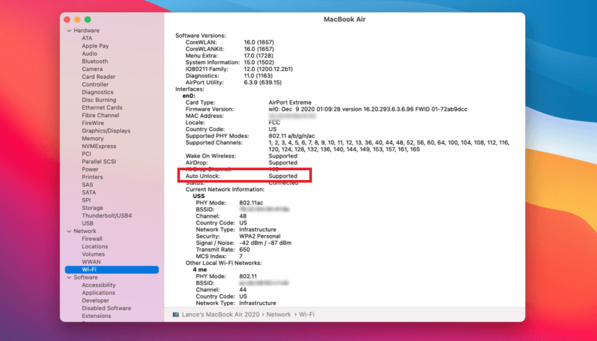Collapse the Network section disclosure triangle
This screenshot has height=341, width=597.
tap(69, 231)
